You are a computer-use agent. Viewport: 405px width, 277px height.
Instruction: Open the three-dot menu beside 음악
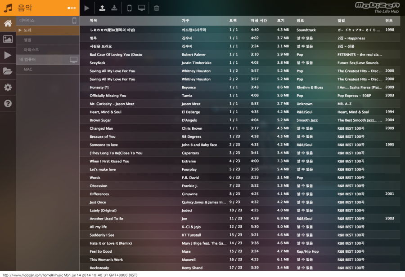[x=72, y=8]
